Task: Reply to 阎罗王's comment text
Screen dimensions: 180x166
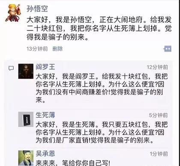Action: pyautogui.click(x=102, y=88)
